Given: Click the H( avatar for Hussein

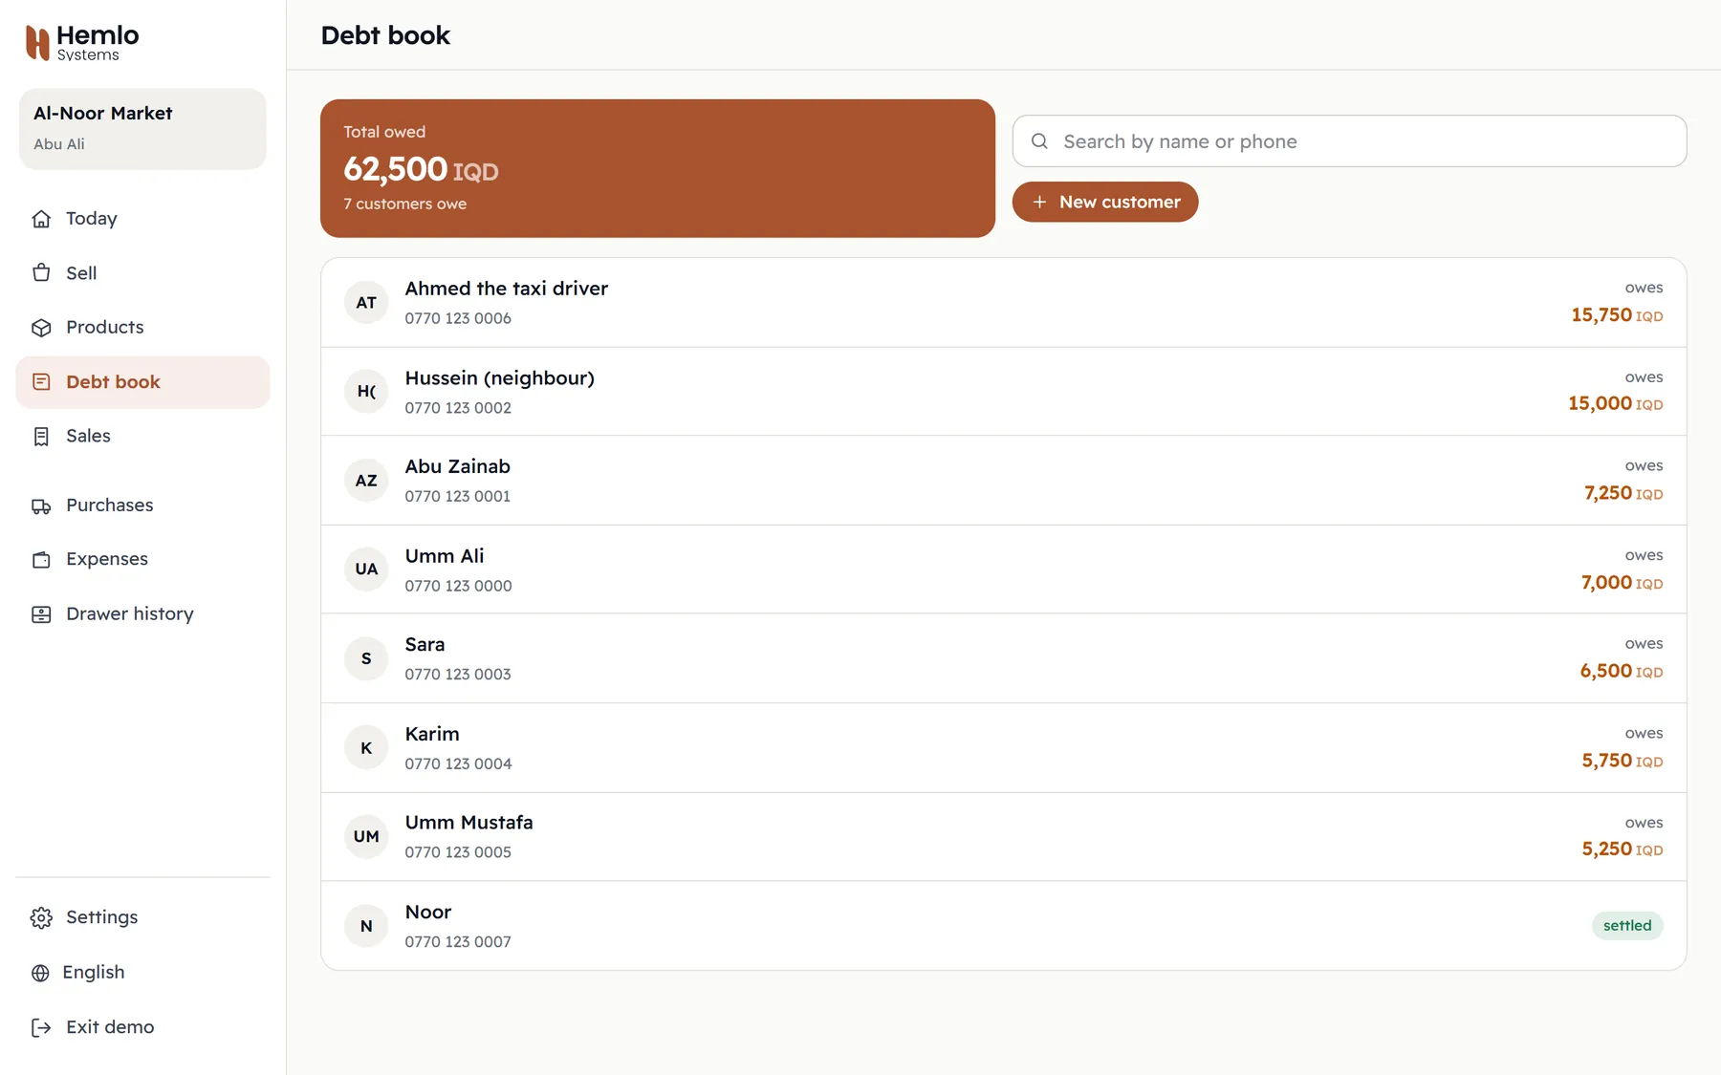Looking at the screenshot, I should coord(366,391).
